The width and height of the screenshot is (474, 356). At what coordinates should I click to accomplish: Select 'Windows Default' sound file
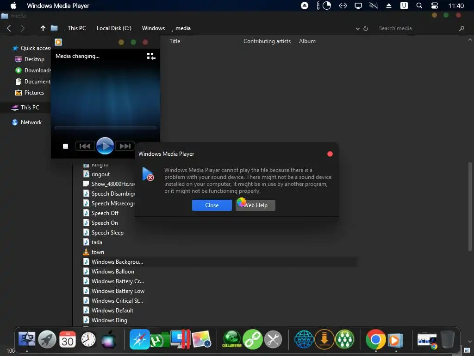[108, 310]
